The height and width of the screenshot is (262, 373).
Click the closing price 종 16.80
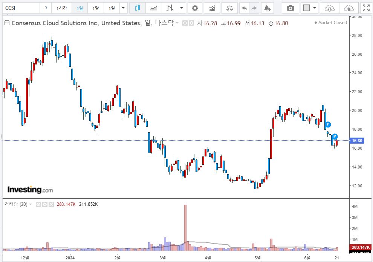[278, 23]
